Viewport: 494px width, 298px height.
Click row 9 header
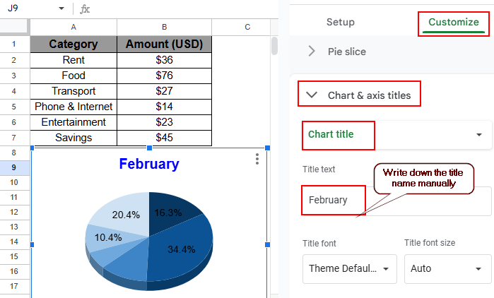[x=14, y=168]
